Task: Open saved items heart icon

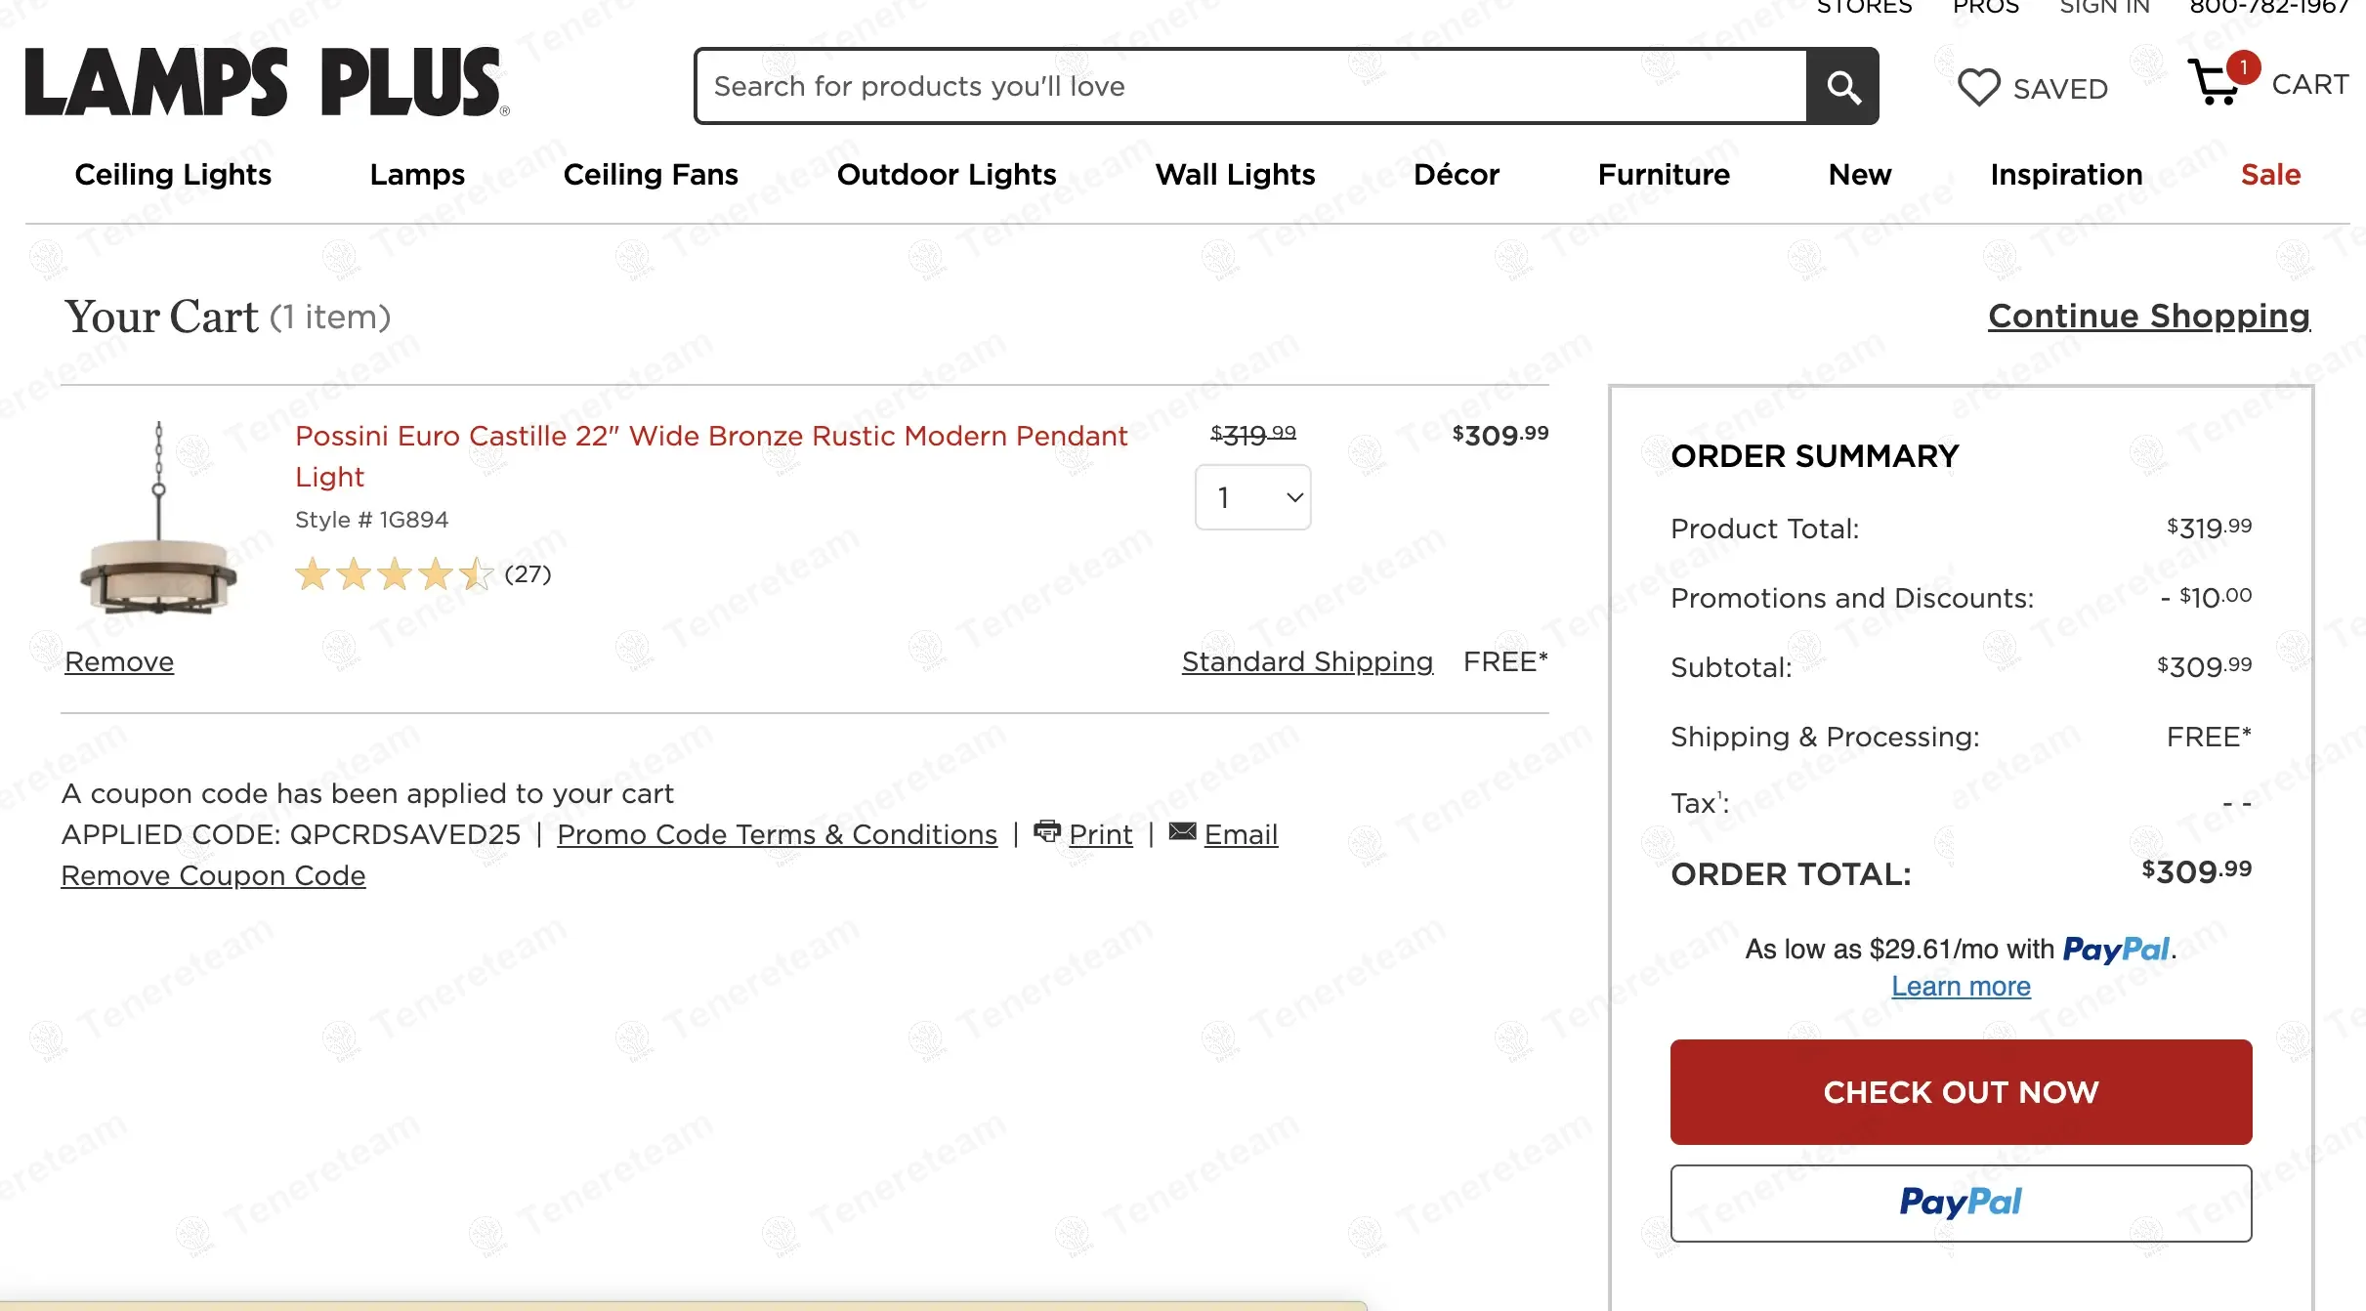Action: [1979, 88]
